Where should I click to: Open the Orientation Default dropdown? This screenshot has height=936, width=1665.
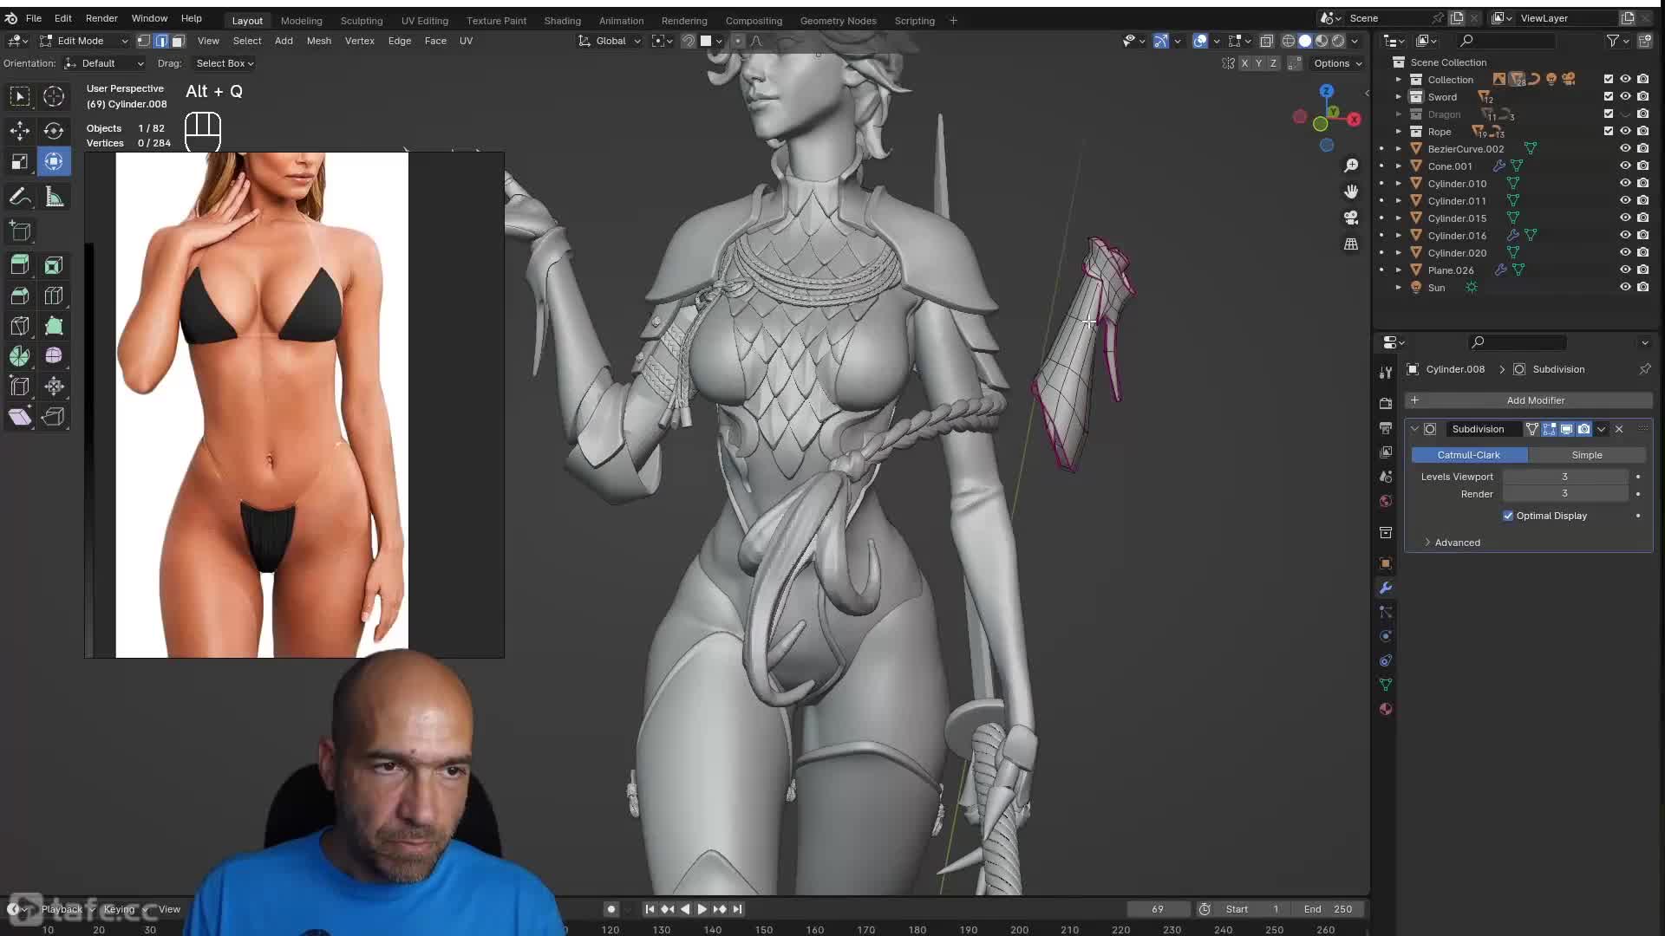tap(103, 63)
